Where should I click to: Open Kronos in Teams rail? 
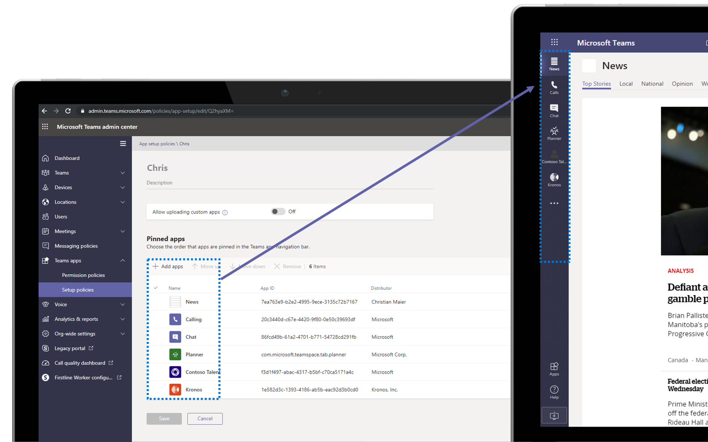(554, 180)
